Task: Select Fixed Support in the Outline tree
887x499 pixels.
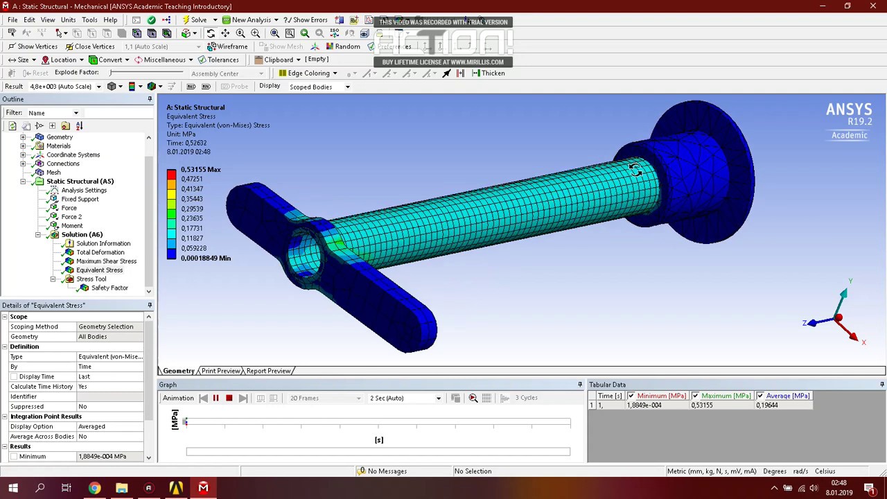Action: point(80,199)
